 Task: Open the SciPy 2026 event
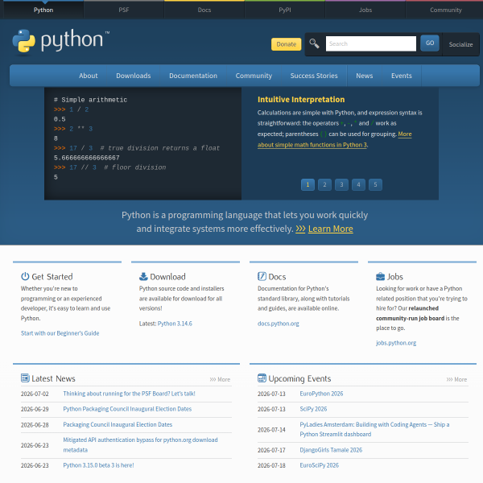[x=313, y=409]
